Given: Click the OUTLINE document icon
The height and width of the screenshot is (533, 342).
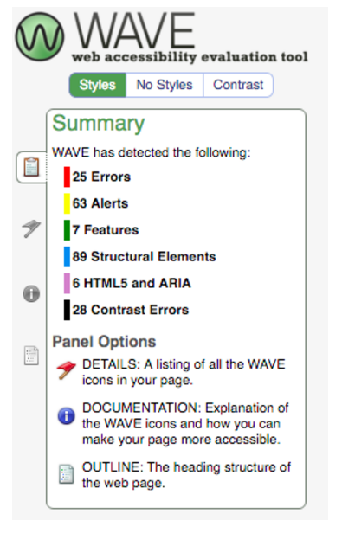Looking at the screenshot, I should click(x=66, y=474).
